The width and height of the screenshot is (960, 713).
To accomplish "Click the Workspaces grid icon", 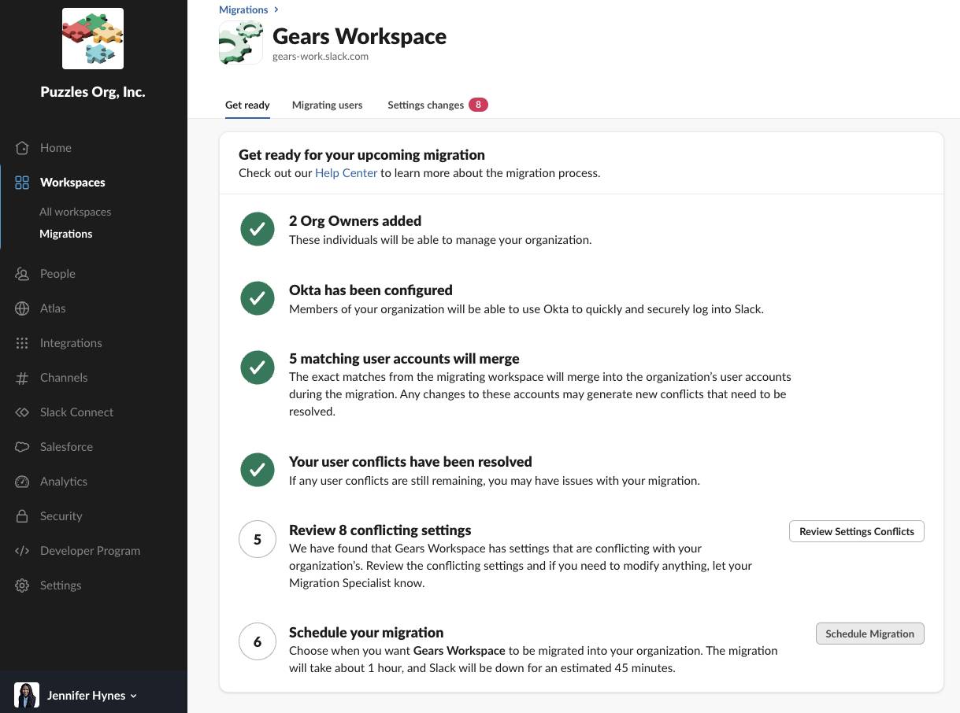I will (x=22, y=183).
